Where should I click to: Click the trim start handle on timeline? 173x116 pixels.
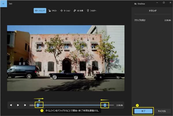pos(38,105)
